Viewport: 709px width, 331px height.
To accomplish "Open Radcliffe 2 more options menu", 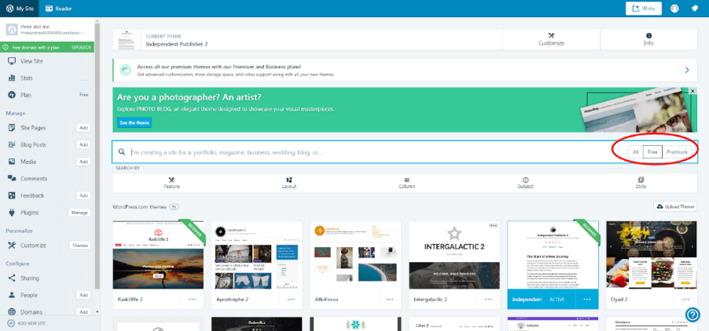I will coord(192,299).
